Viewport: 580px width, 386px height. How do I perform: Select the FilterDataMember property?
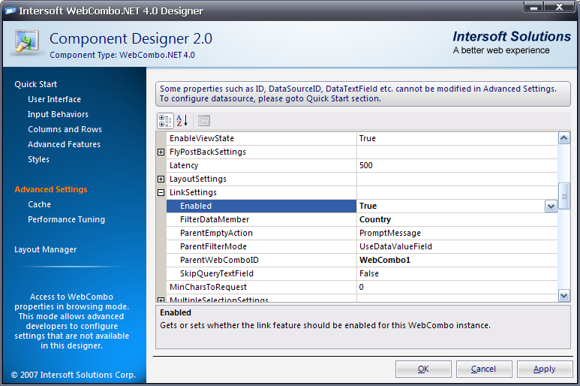(x=261, y=219)
